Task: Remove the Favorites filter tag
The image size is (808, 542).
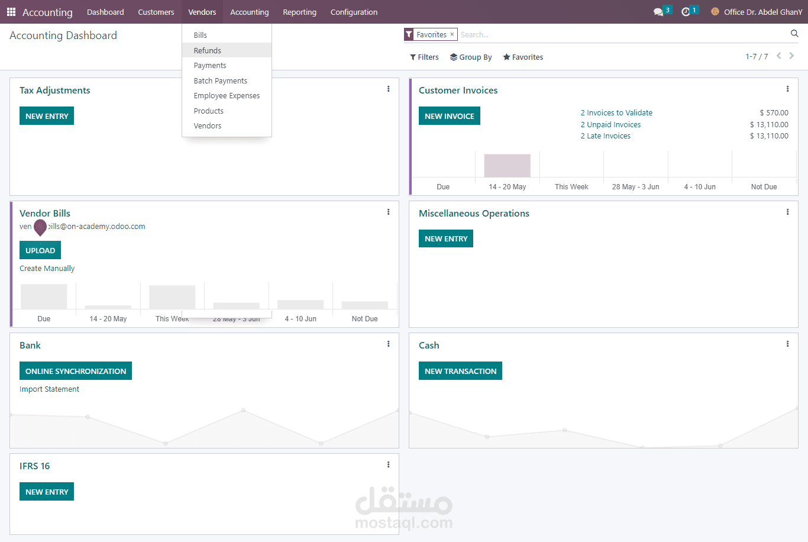Action: coord(452,34)
